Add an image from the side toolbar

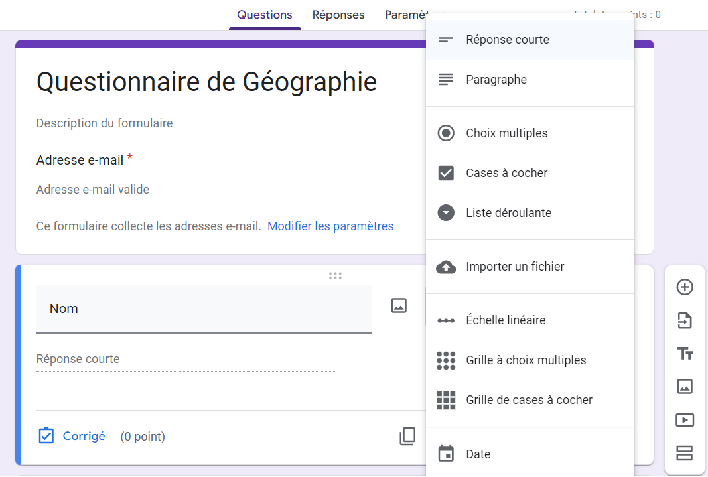pos(684,387)
